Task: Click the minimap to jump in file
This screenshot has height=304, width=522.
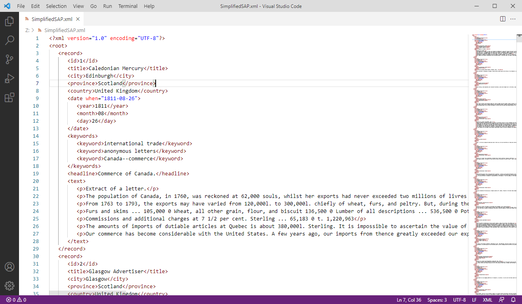Action: coord(493,158)
